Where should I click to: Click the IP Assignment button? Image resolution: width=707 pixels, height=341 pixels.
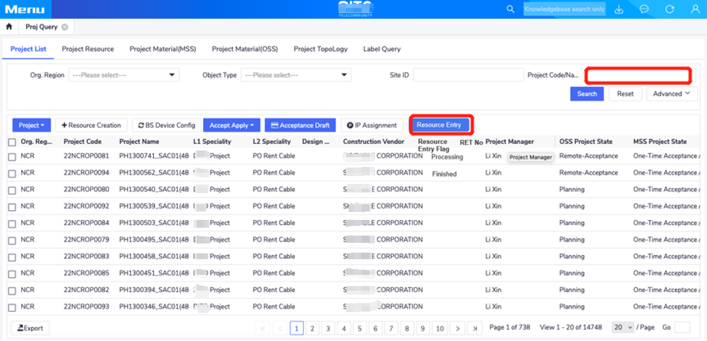(x=372, y=125)
